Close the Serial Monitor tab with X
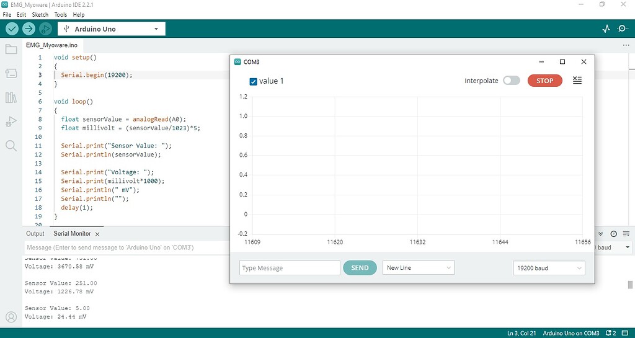The width and height of the screenshot is (635, 338). point(97,234)
